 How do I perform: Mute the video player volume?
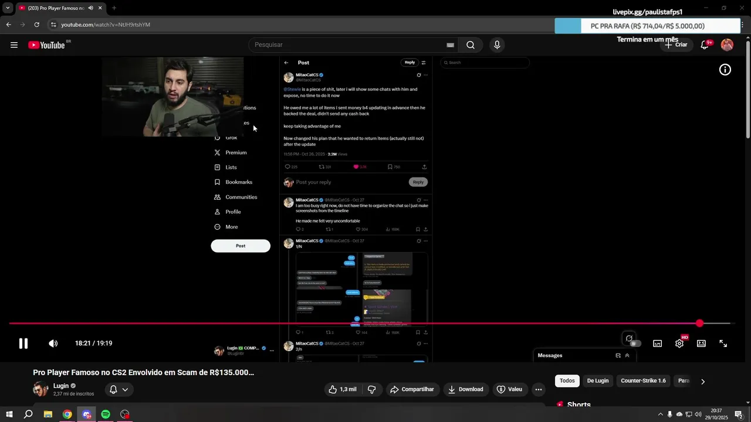pyautogui.click(x=53, y=343)
